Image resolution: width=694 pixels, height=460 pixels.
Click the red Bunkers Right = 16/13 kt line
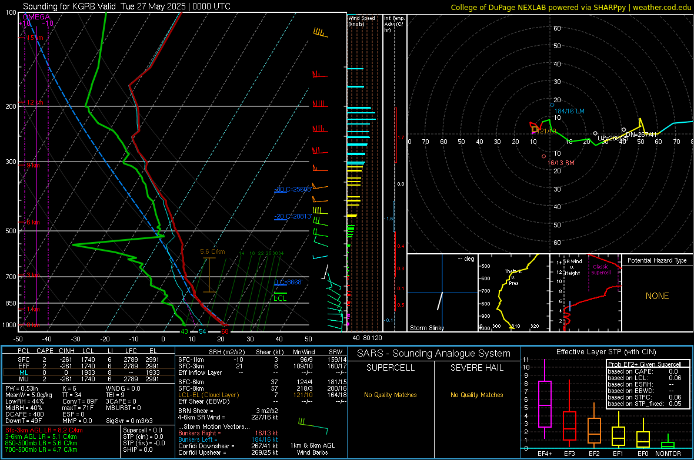(228, 434)
